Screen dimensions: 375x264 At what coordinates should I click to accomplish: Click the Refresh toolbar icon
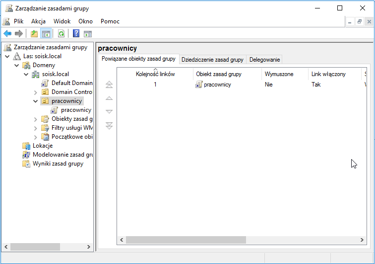(x=61, y=34)
